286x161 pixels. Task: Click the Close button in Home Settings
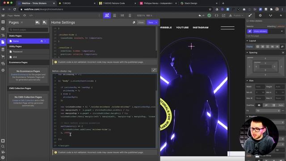(x=141, y=22)
